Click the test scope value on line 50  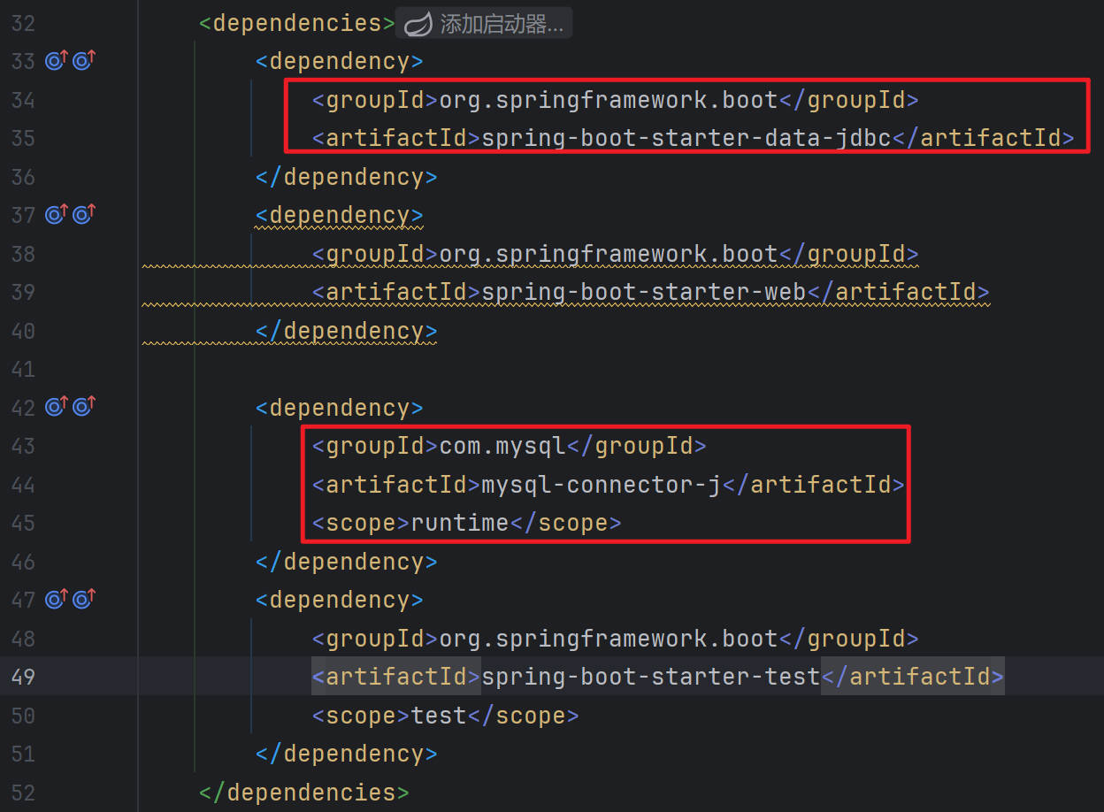point(438,716)
